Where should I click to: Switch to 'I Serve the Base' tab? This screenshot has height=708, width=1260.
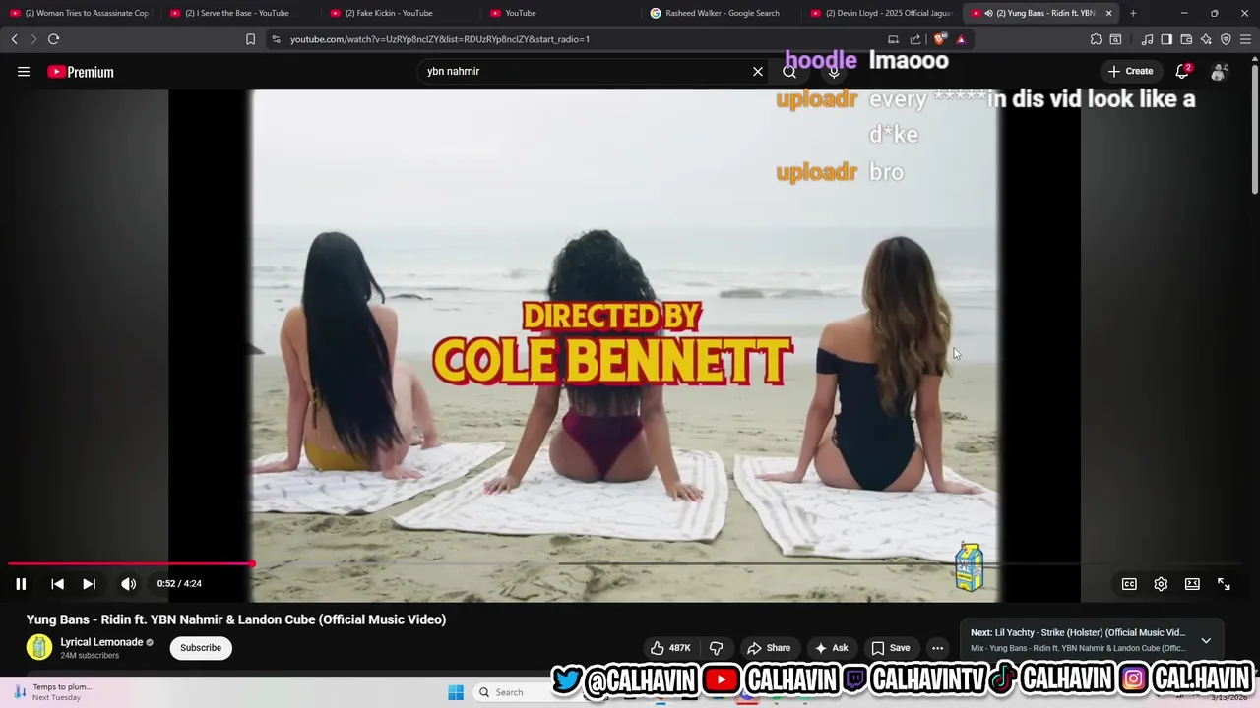point(241,13)
